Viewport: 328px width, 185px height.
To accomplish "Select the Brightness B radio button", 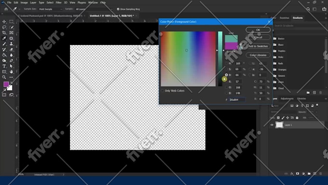I will coord(226,75).
